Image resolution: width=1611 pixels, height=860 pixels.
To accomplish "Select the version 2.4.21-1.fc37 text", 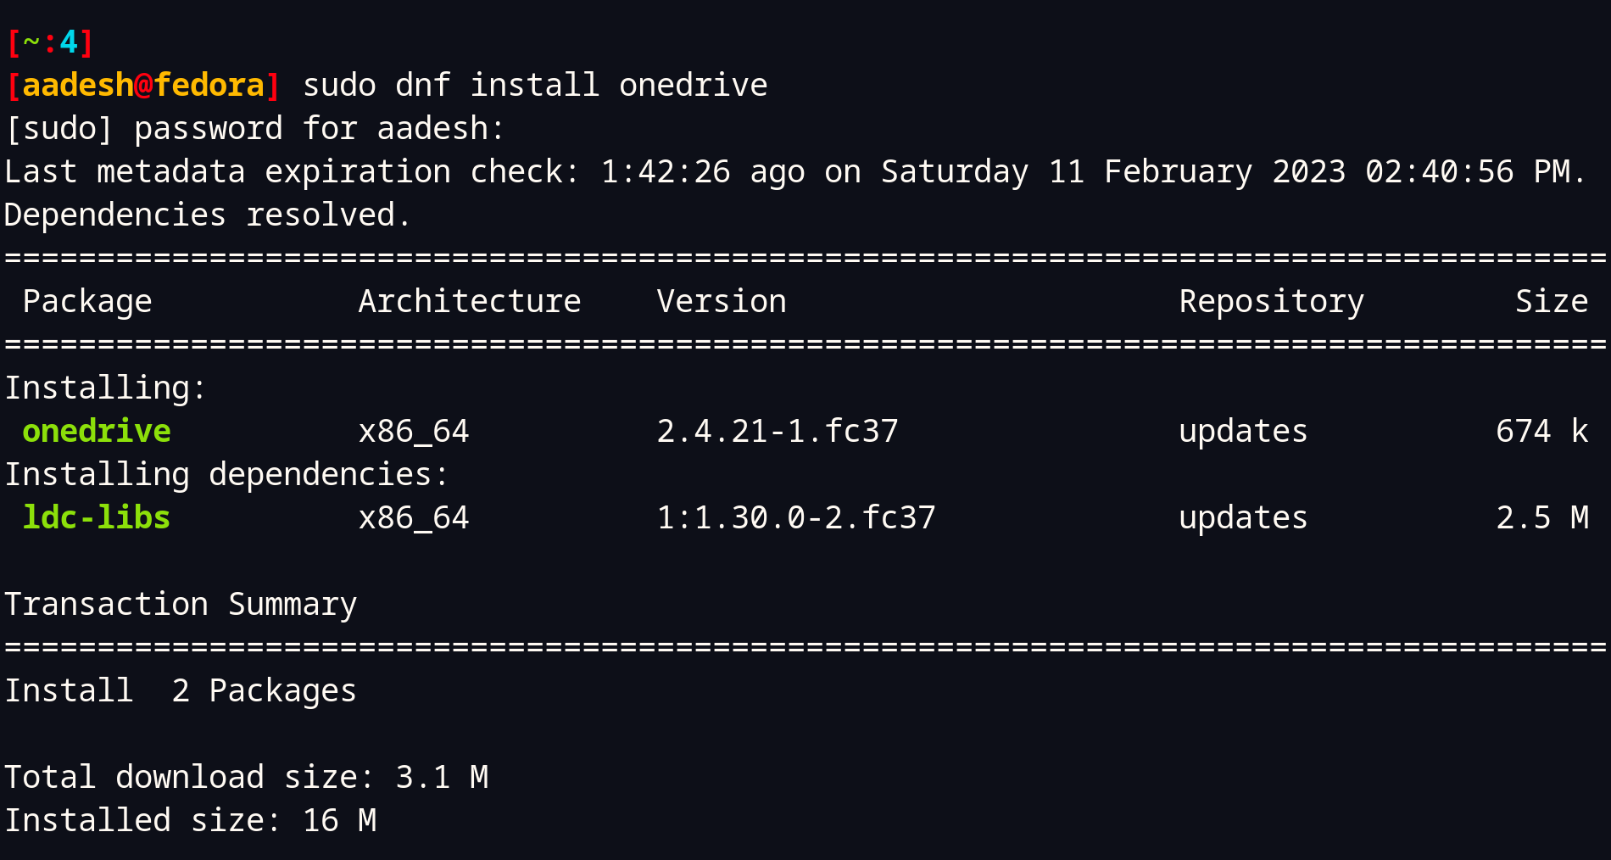I will pyautogui.click(x=778, y=431).
